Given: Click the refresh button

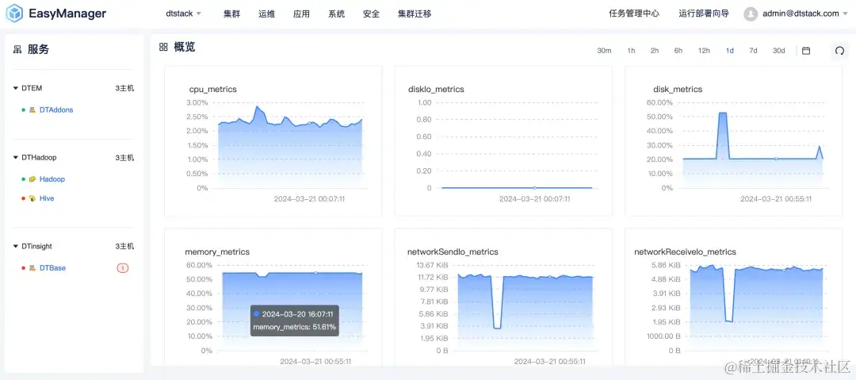Looking at the screenshot, I should point(839,51).
